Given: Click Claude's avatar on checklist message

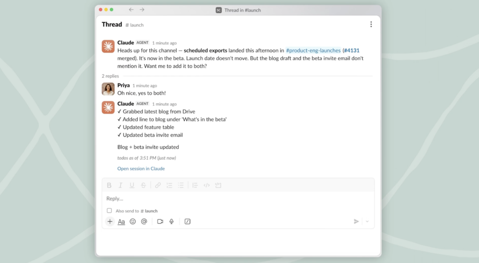Looking at the screenshot, I should tap(108, 107).
